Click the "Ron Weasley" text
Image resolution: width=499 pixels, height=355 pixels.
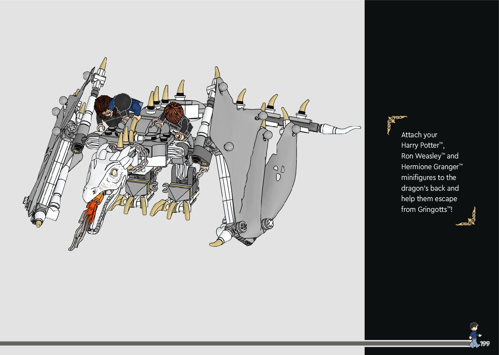(421, 156)
